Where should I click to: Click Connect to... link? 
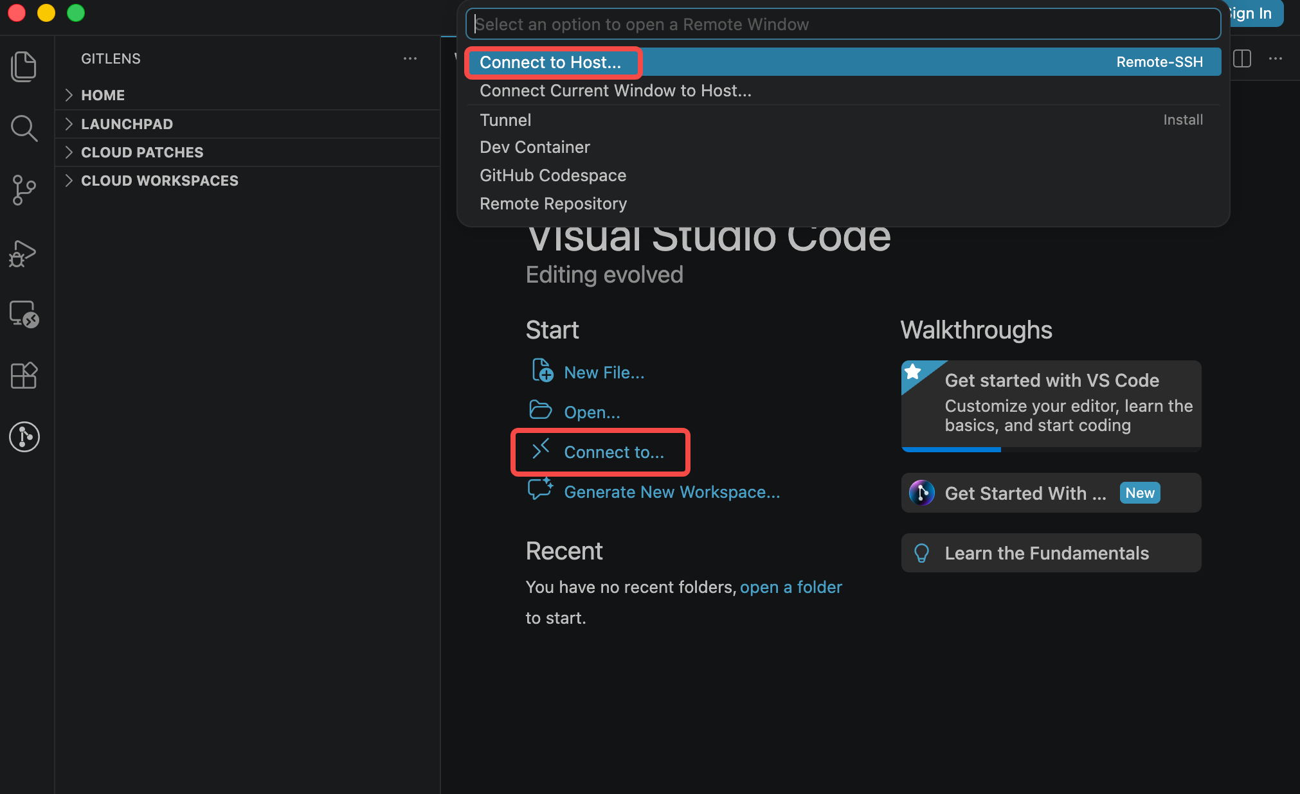(x=614, y=452)
